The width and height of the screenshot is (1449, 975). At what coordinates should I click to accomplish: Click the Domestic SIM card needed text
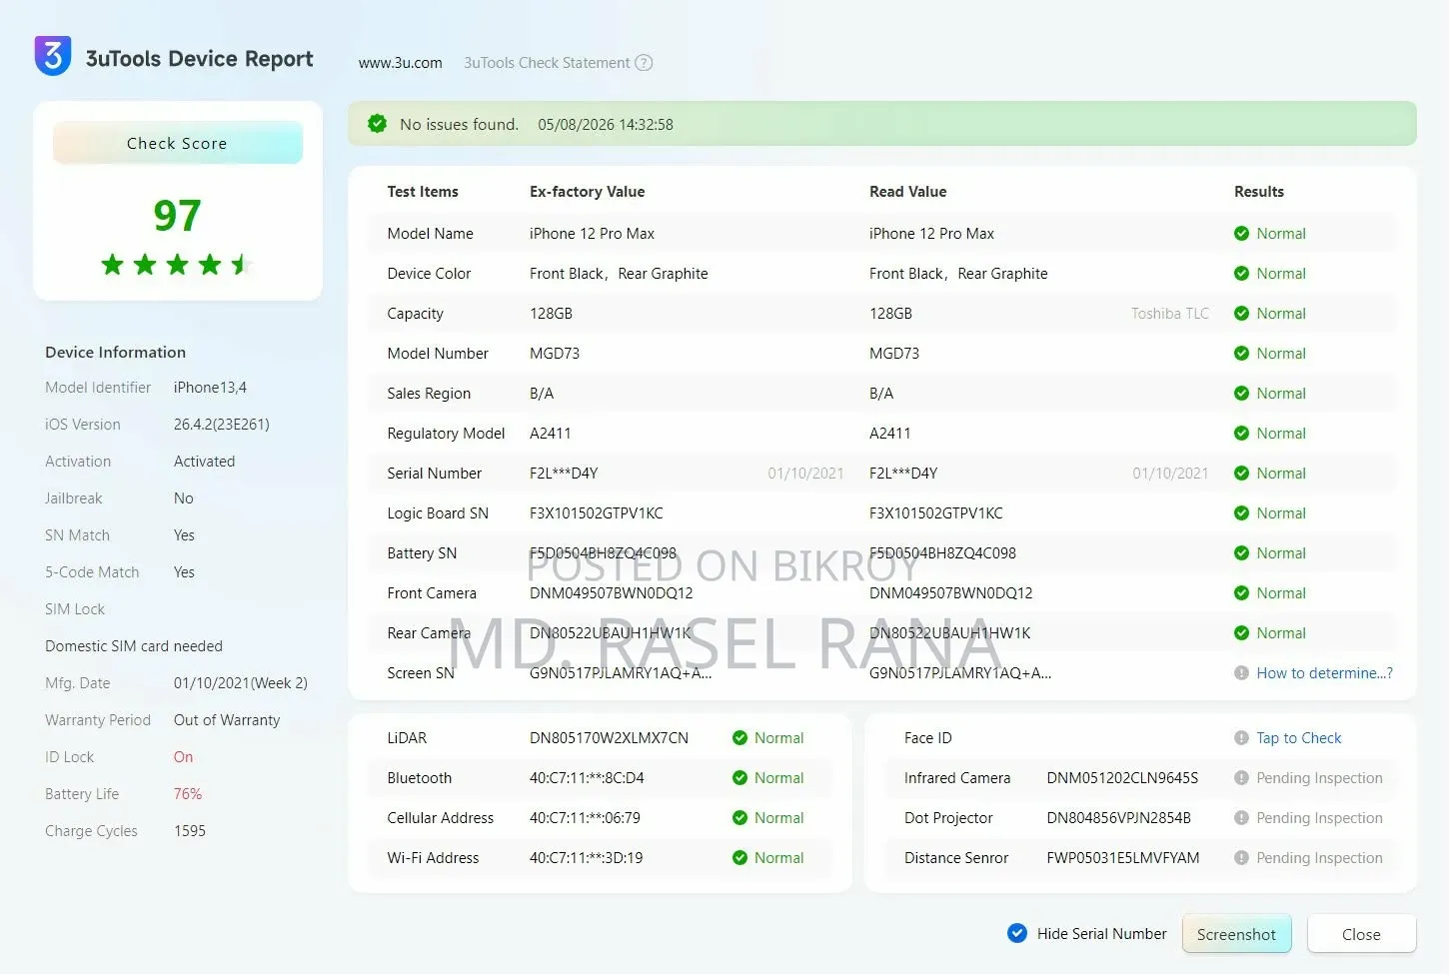coord(134,646)
